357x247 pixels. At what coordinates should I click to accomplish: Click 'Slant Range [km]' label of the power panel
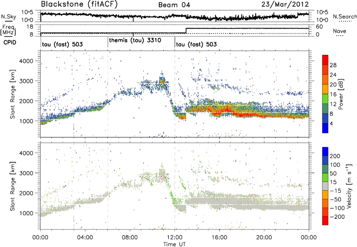pyautogui.click(x=12, y=94)
